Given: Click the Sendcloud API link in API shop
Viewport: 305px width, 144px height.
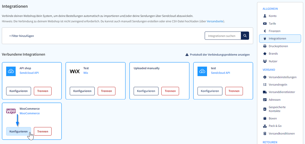Looking at the screenshot, I should [31, 73].
